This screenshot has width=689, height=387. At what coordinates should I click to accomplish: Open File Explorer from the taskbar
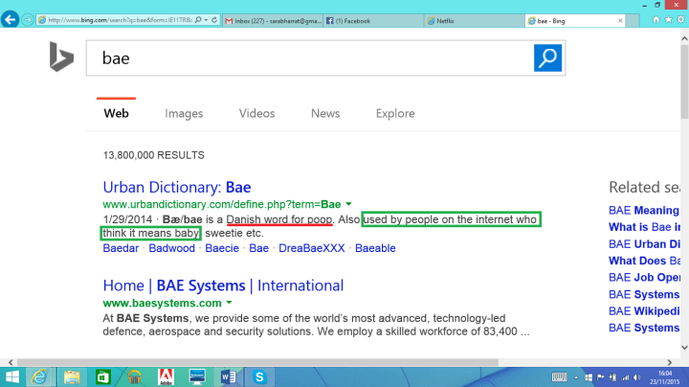71,376
